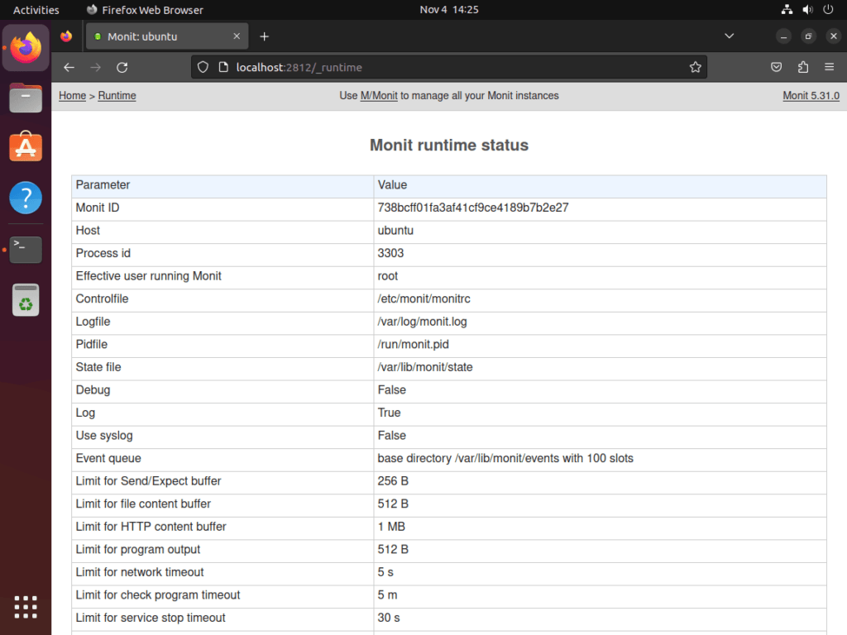Click the wired network icon in the tray

(786, 9)
